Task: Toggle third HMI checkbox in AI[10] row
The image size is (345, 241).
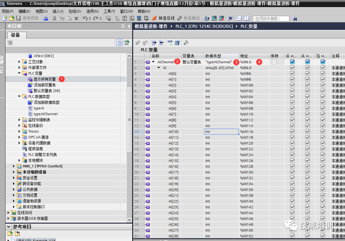Action: 323,132
